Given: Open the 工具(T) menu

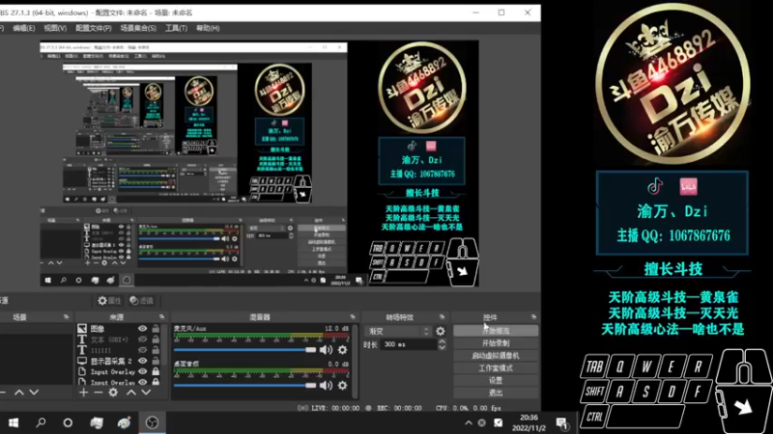Looking at the screenshot, I should [x=176, y=28].
